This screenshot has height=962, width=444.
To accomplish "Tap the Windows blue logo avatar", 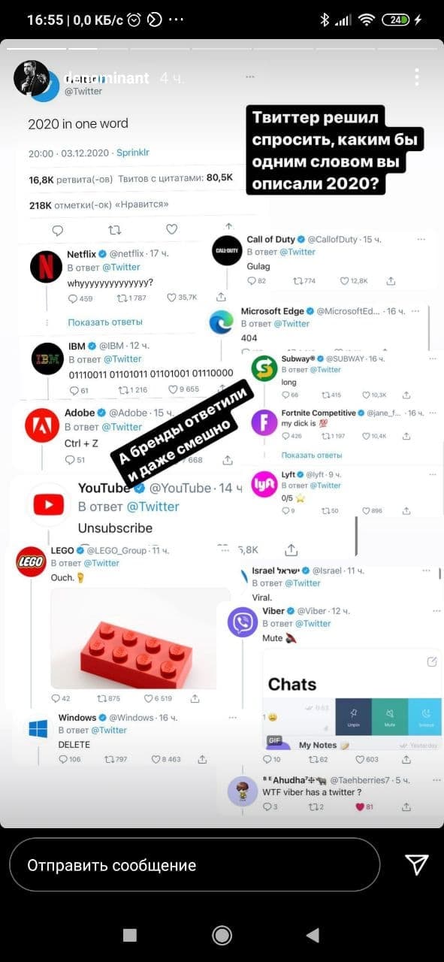I will (38, 728).
